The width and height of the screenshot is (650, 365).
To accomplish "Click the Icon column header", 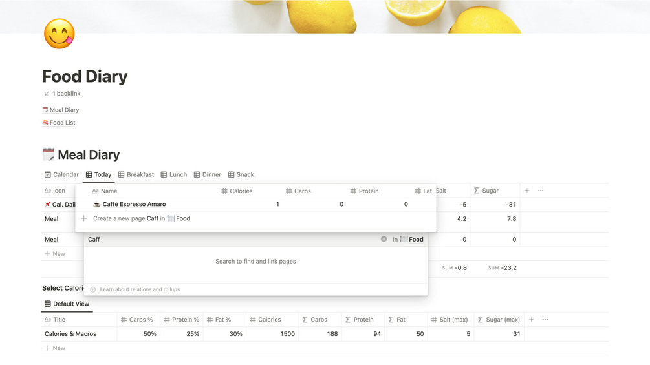I will click(55, 191).
